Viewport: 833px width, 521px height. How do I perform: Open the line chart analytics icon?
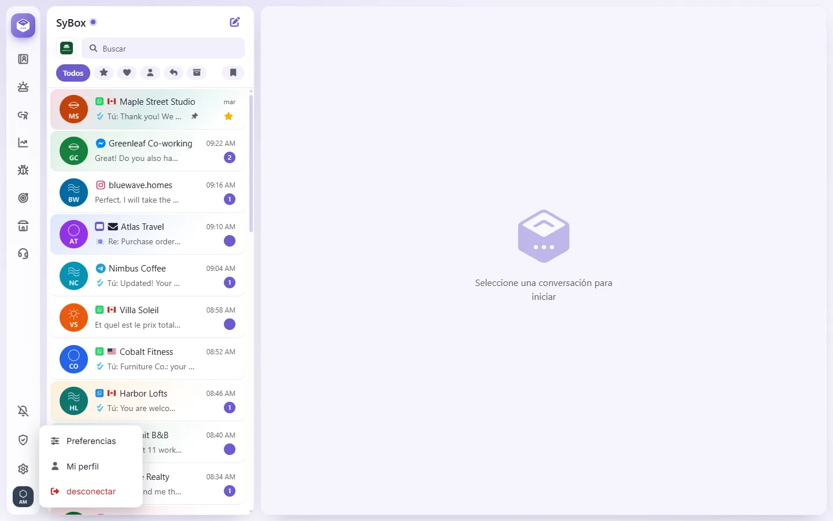23,142
